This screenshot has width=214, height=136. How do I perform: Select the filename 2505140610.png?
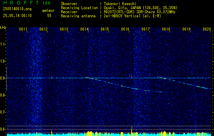click(17, 9)
